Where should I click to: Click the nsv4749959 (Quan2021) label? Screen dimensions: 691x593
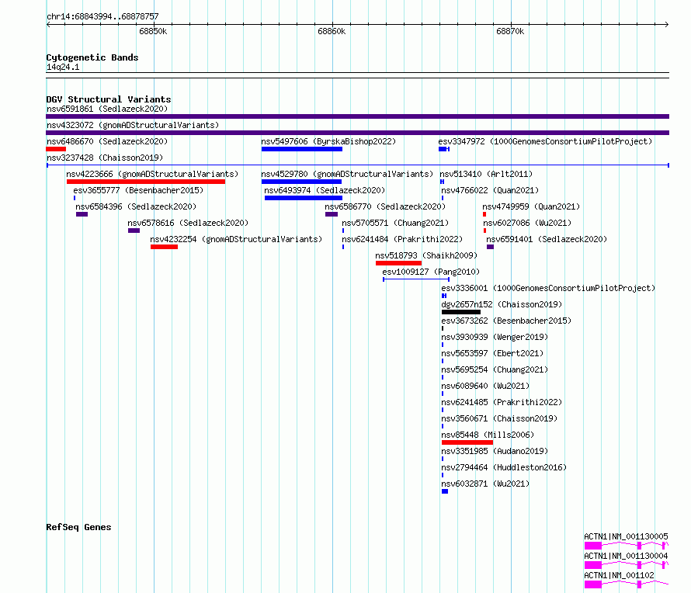[531, 206]
